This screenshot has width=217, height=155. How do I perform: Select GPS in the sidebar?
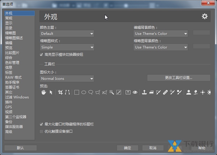[x=20, y=107]
